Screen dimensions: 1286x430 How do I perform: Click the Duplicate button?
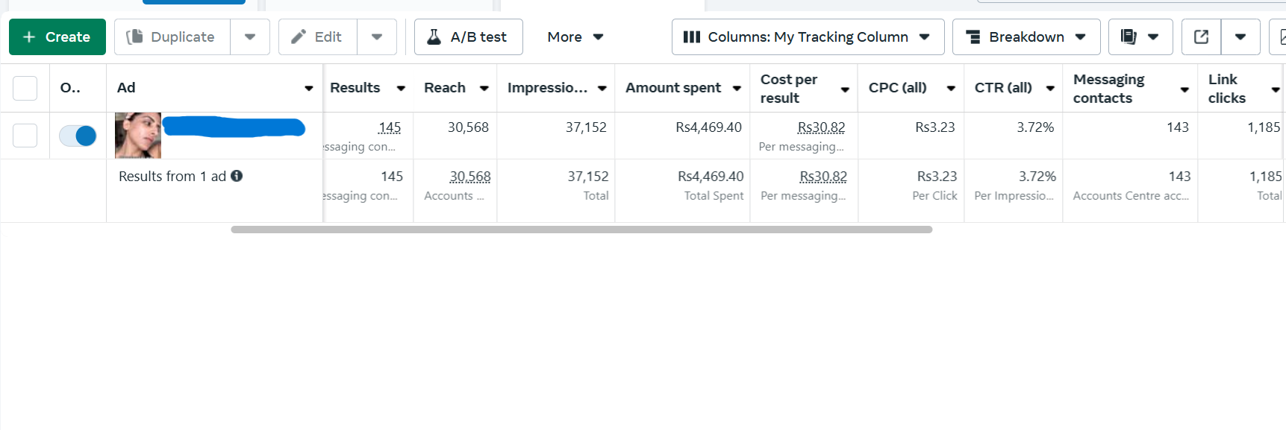(x=172, y=37)
